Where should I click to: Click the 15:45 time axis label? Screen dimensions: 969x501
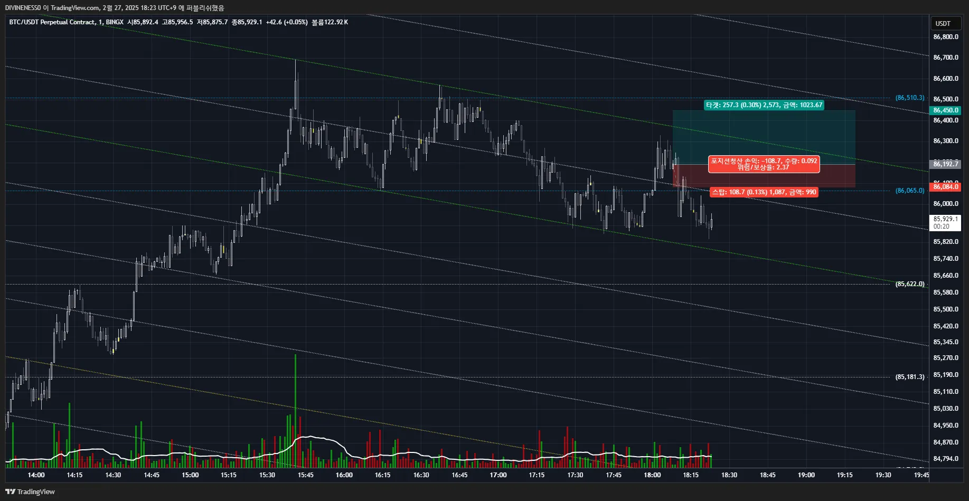pyautogui.click(x=306, y=475)
